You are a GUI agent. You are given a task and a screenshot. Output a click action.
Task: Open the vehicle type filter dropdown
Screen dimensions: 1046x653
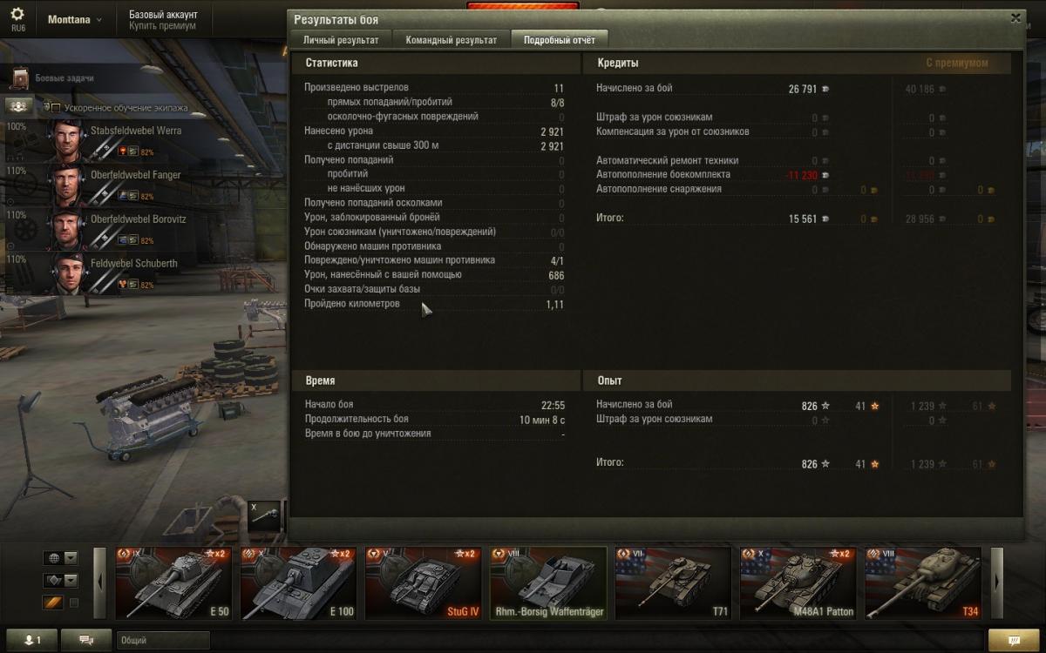61,581
